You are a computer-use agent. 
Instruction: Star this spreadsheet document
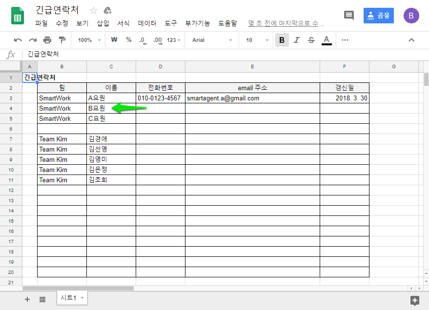[x=94, y=11]
